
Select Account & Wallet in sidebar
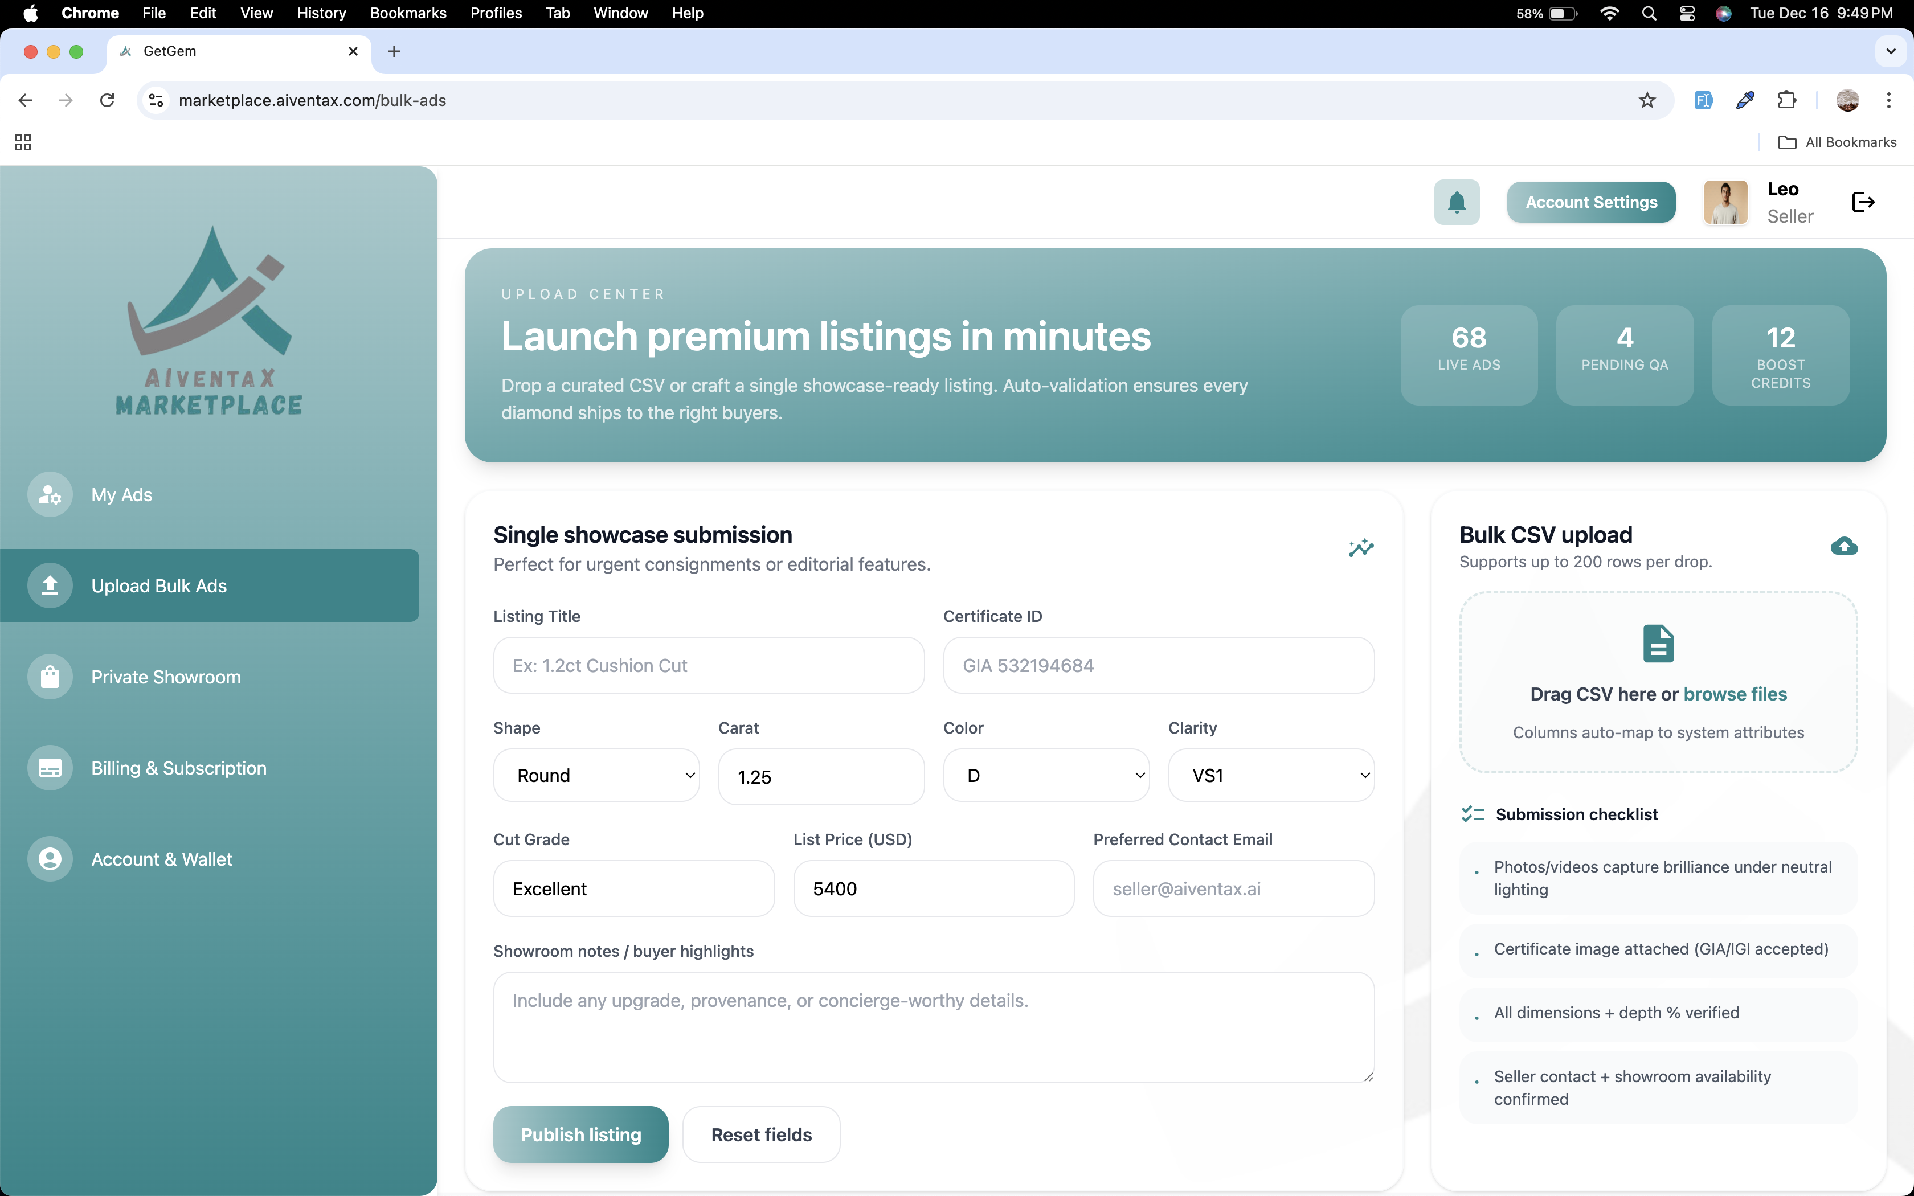161,859
